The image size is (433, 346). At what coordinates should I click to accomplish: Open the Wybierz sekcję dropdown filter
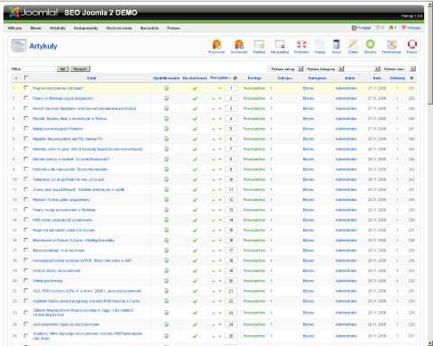[285, 68]
